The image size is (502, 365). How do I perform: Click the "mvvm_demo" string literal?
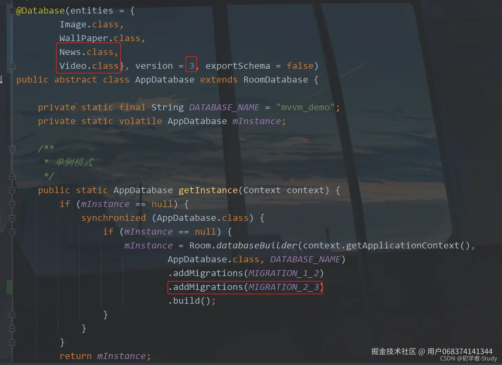(x=305, y=107)
